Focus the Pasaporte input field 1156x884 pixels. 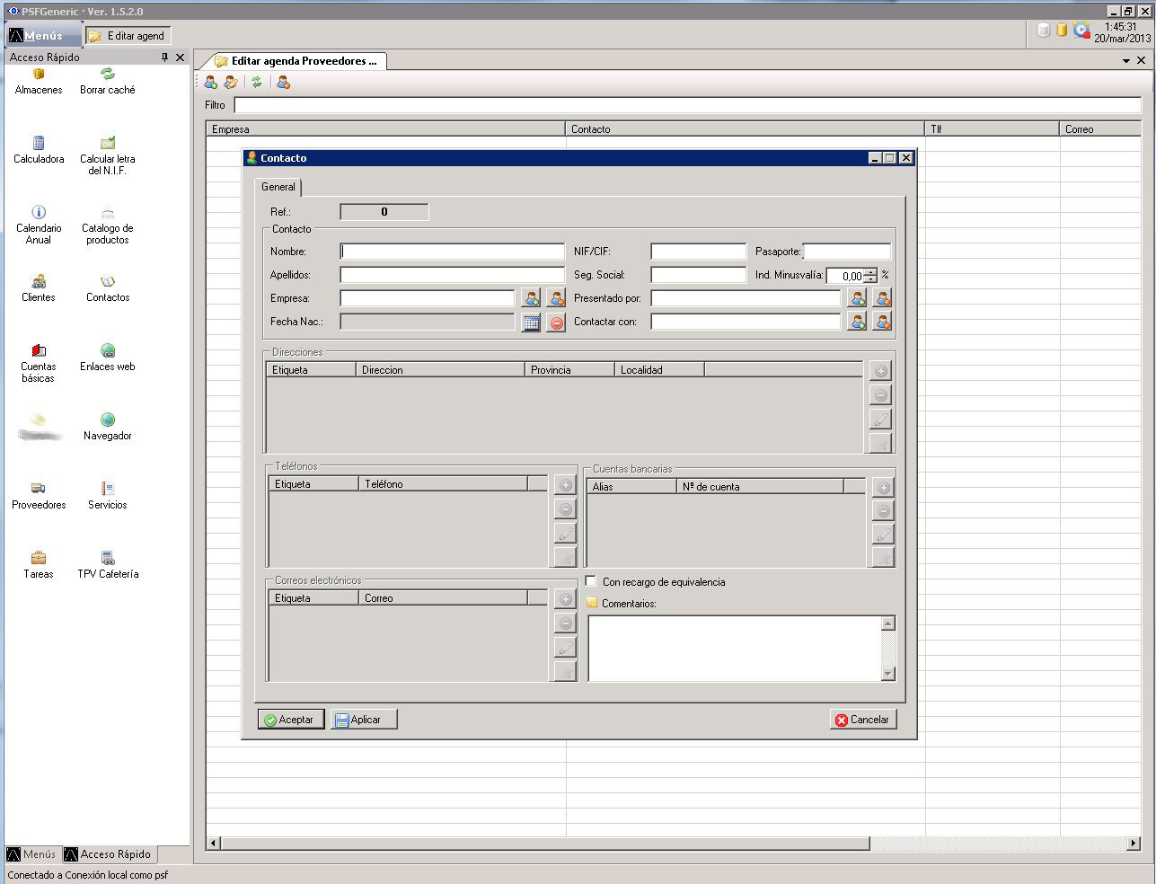(x=847, y=252)
